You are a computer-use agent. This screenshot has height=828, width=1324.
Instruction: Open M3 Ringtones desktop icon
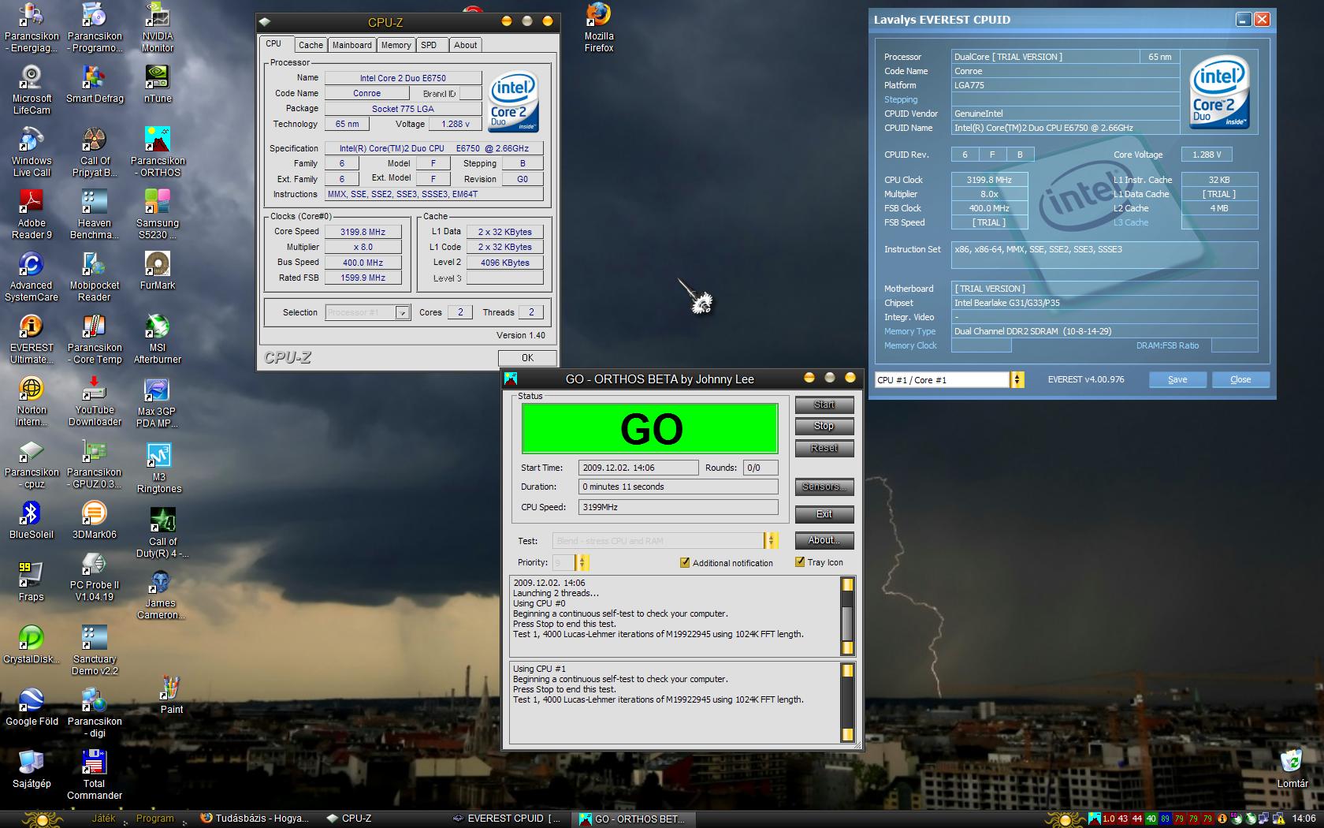[158, 468]
